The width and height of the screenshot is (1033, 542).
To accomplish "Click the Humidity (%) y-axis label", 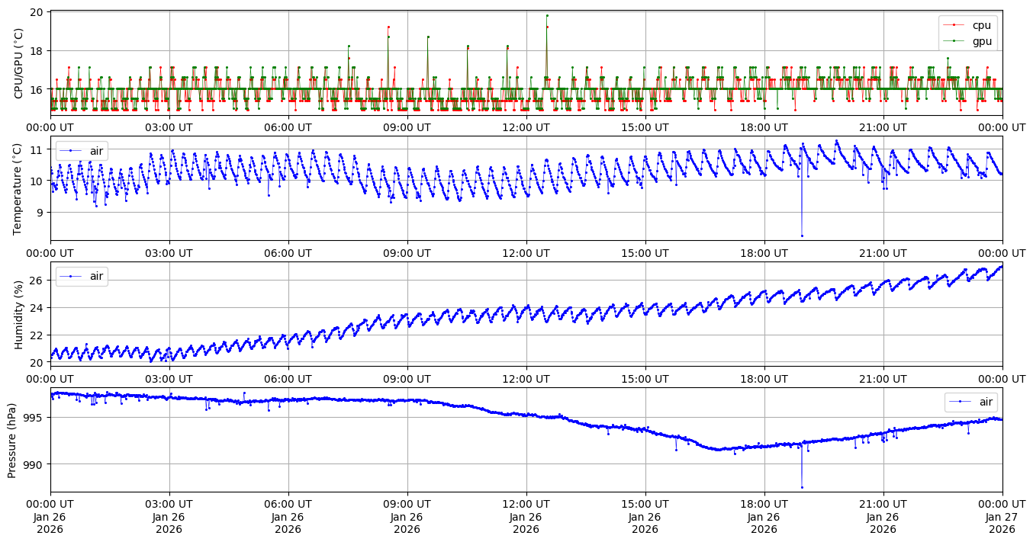I will click(x=19, y=314).
